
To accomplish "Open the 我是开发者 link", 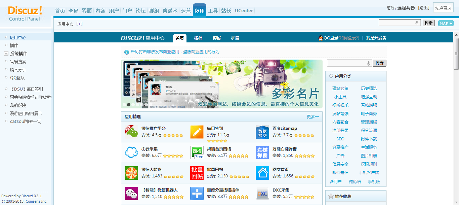I will 376,38.
